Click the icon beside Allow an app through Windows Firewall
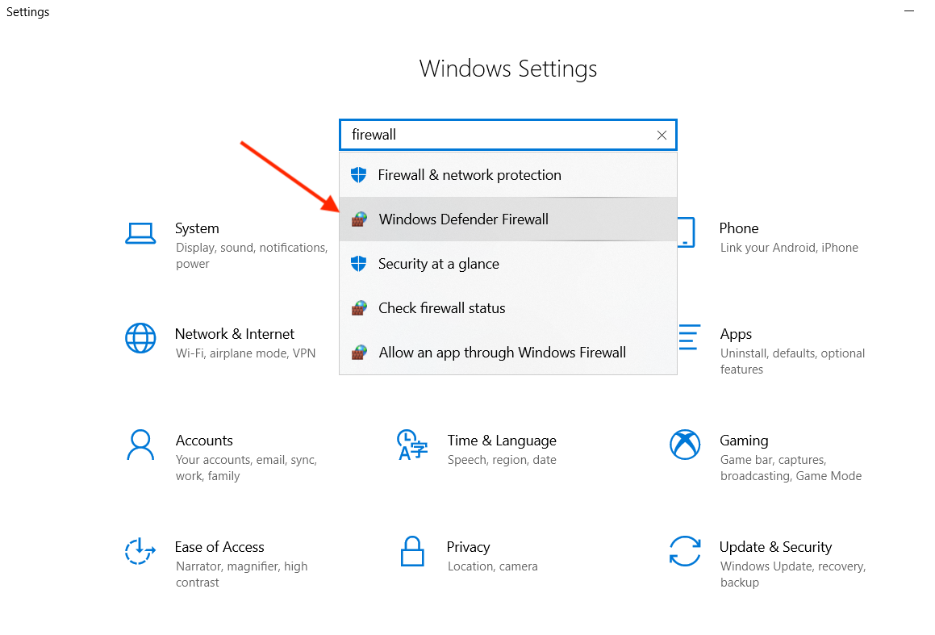Image resolution: width=935 pixels, height=635 pixels. click(359, 353)
